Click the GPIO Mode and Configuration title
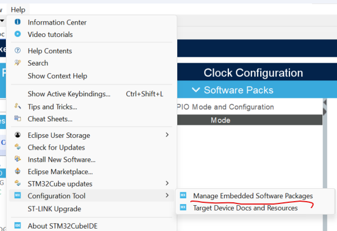This screenshot has width=337, height=231. [225, 107]
